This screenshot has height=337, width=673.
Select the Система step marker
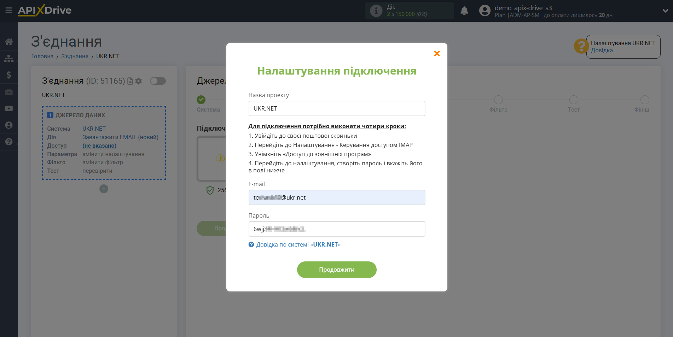coord(201,100)
